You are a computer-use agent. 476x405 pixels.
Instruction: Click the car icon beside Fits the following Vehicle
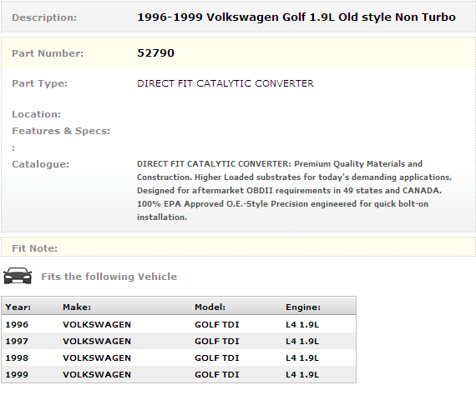18,276
